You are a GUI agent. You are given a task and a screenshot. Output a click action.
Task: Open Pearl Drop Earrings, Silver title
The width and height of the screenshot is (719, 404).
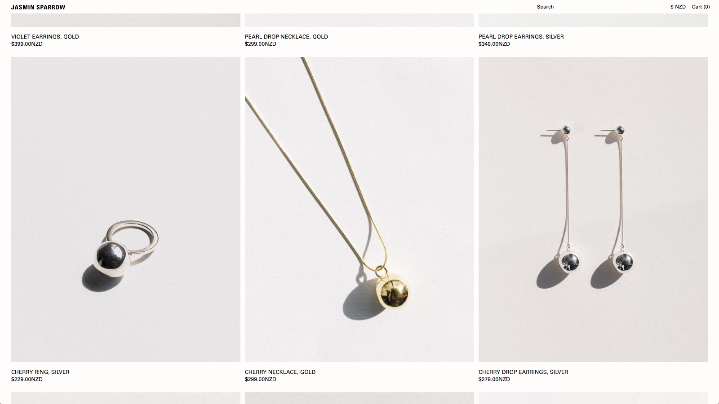tap(521, 37)
